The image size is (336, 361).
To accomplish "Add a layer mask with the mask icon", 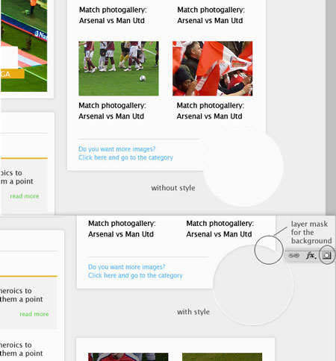I will [x=327, y=255].
